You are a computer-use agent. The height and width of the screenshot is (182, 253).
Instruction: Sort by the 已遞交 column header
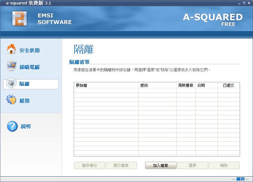click(229, 85)
